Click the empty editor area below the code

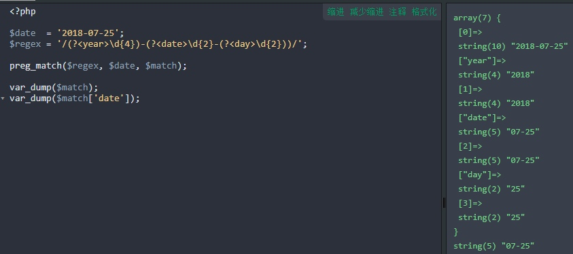(220, 175)
